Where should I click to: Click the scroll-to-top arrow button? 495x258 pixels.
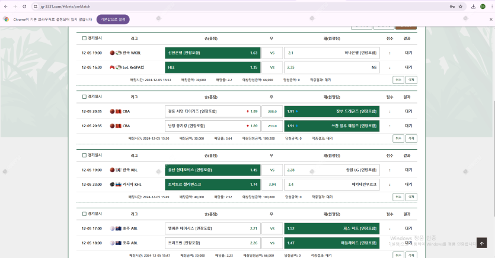tap(482, 243)
